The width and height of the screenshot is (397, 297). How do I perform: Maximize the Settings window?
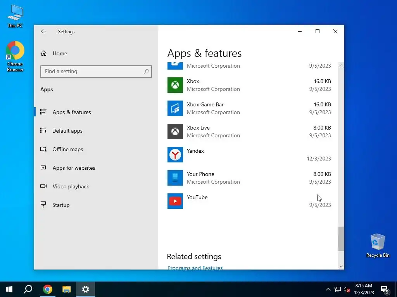[318, 31]
